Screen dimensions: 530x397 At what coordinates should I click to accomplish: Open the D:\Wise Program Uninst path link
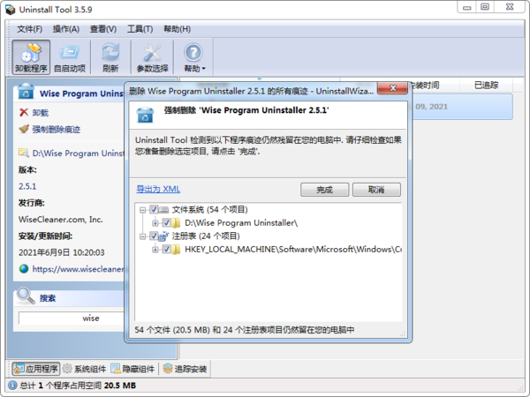click(78, 154)
